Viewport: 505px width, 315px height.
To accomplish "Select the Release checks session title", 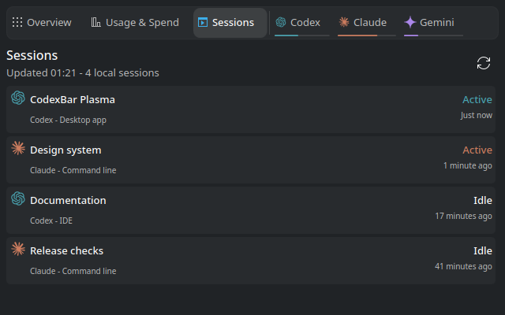I will pyautogui.click(x=66, y=250).
